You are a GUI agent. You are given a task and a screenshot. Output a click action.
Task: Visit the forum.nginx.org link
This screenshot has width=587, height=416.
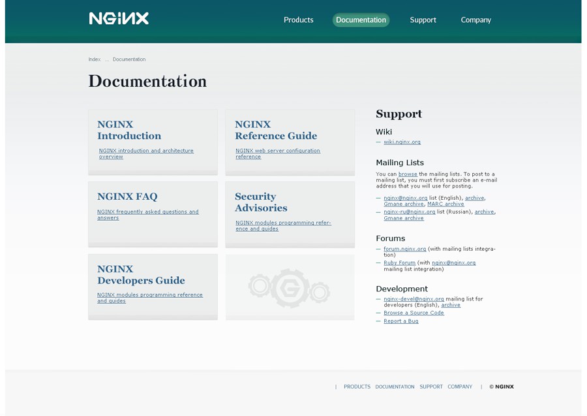(x=404, y=249)
